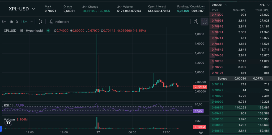Select ask price 0,70655 in order book
This screenshot has height=135, width=272.
click(218, 44)
